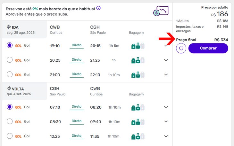Screen dimensions: 234x146
Task: Expand details of the 21:00 outbound flight
Action: [x=166, y=74]
